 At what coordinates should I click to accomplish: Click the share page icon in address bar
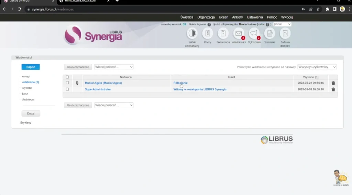click(311, 9)
